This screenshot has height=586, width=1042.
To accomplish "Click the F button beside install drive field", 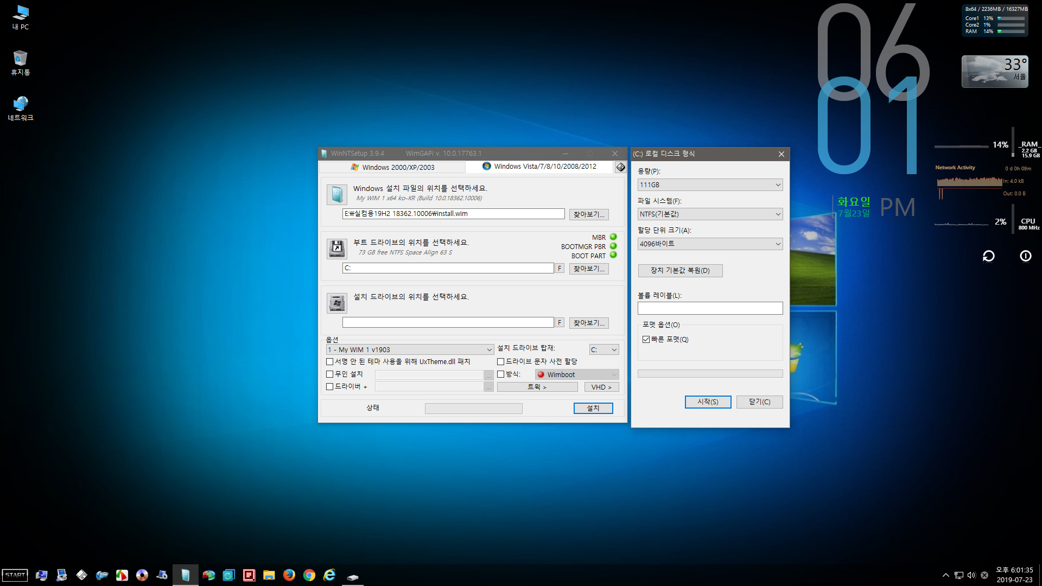I will point(560,322).
